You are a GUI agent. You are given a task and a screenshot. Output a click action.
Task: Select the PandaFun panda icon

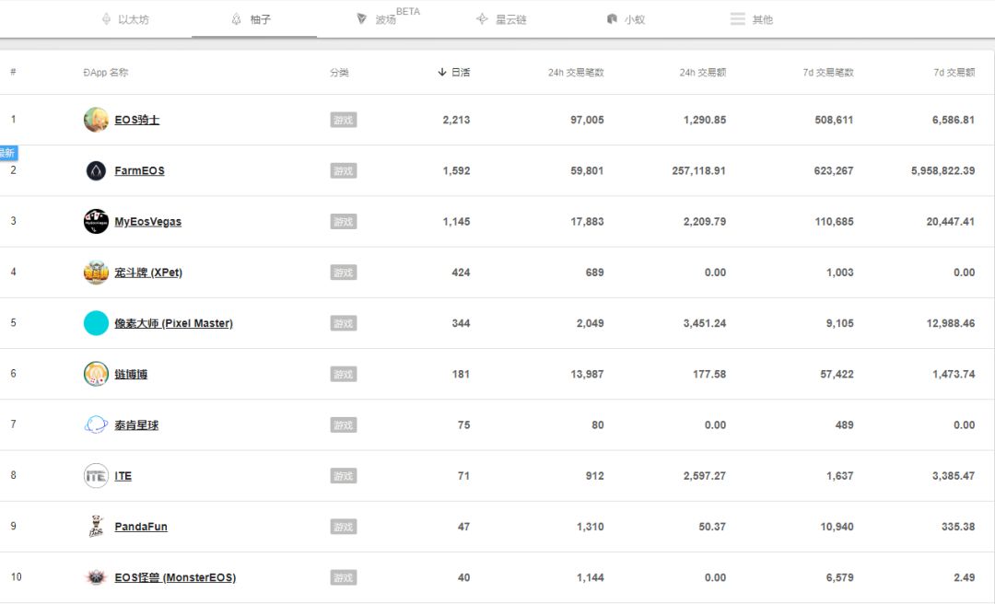coord(96,527)
